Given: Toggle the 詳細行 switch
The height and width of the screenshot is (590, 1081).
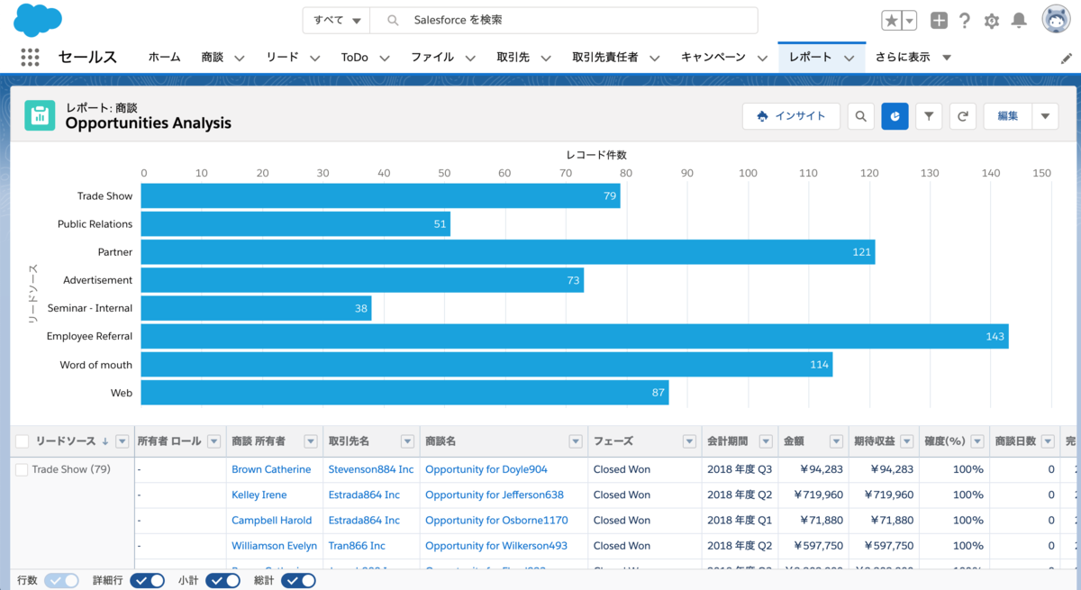Looking at the screenshot, I should click(147, 580).
